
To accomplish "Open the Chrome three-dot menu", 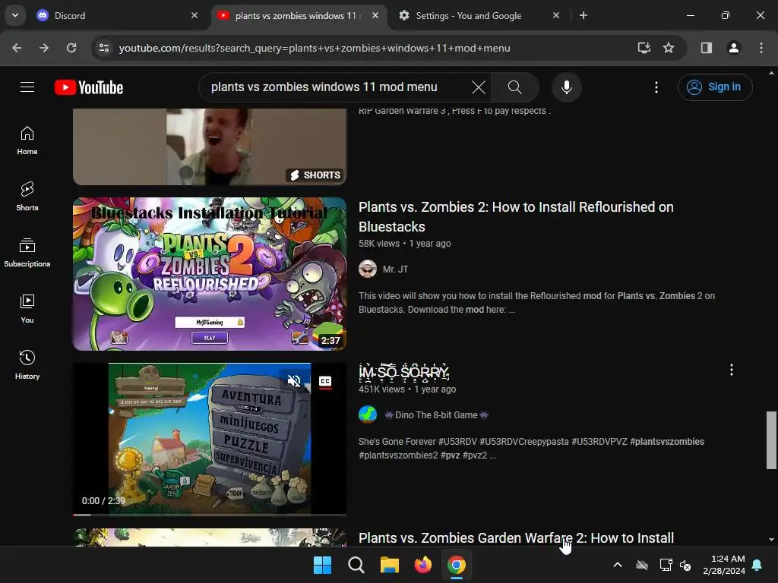I will (761, 48).
